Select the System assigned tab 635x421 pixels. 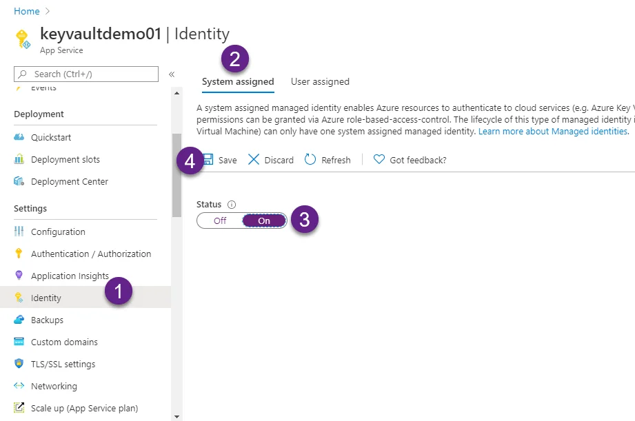pos(238,82)
